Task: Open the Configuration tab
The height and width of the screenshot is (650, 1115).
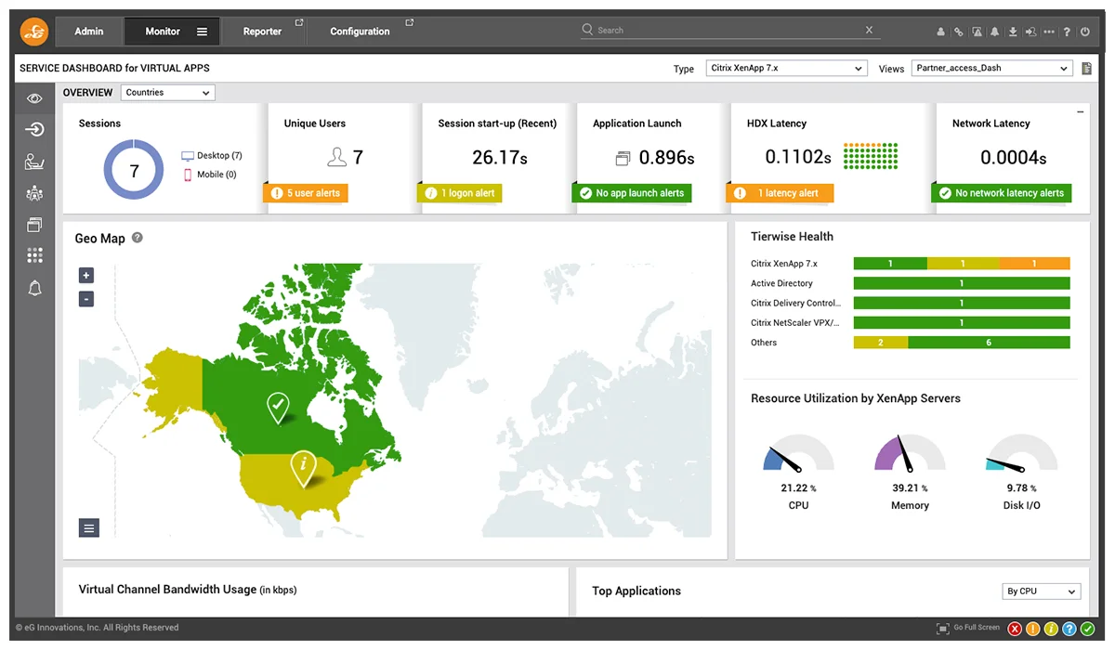Action: 361,32
